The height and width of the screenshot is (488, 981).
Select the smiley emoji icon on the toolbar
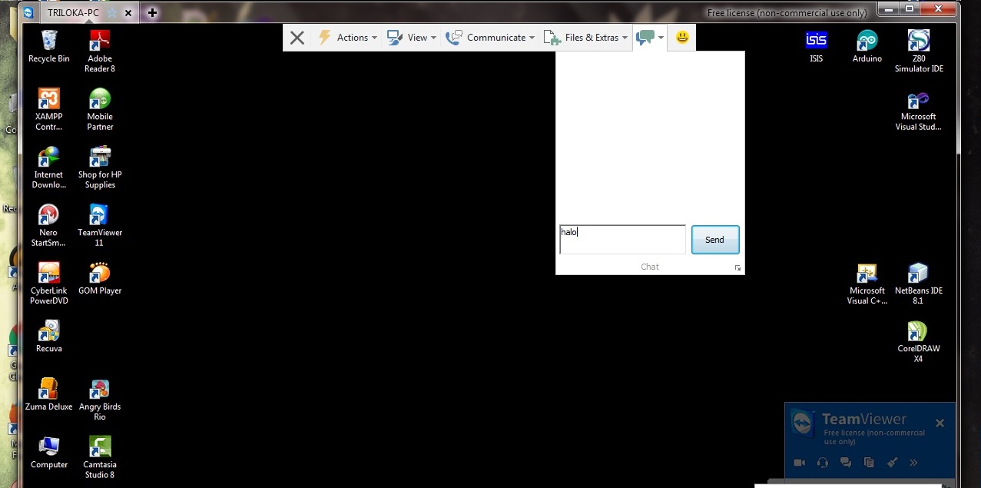click(681, 37)
